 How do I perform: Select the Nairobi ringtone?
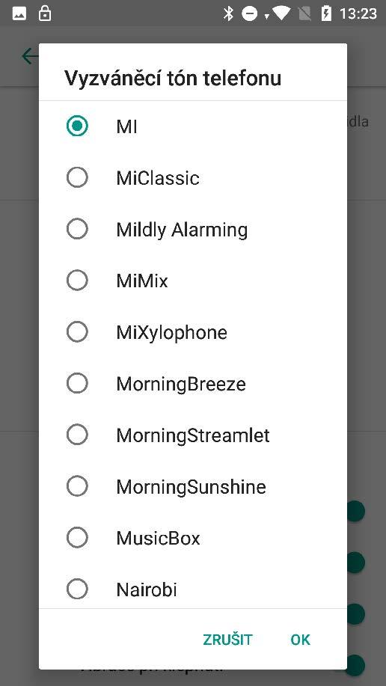(192, 589)
